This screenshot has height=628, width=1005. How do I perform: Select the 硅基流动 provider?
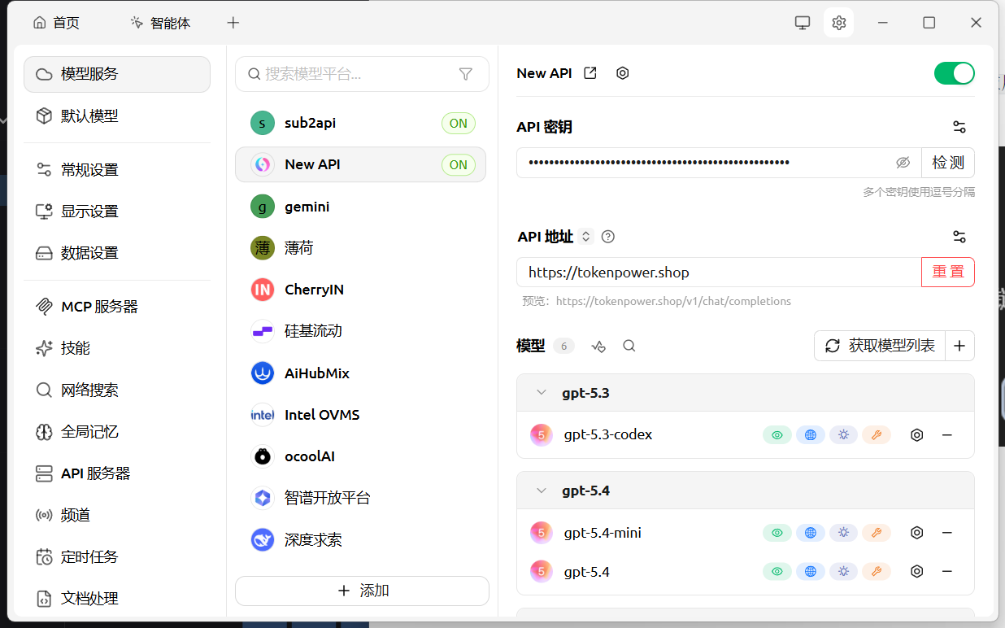pos(360,331)
